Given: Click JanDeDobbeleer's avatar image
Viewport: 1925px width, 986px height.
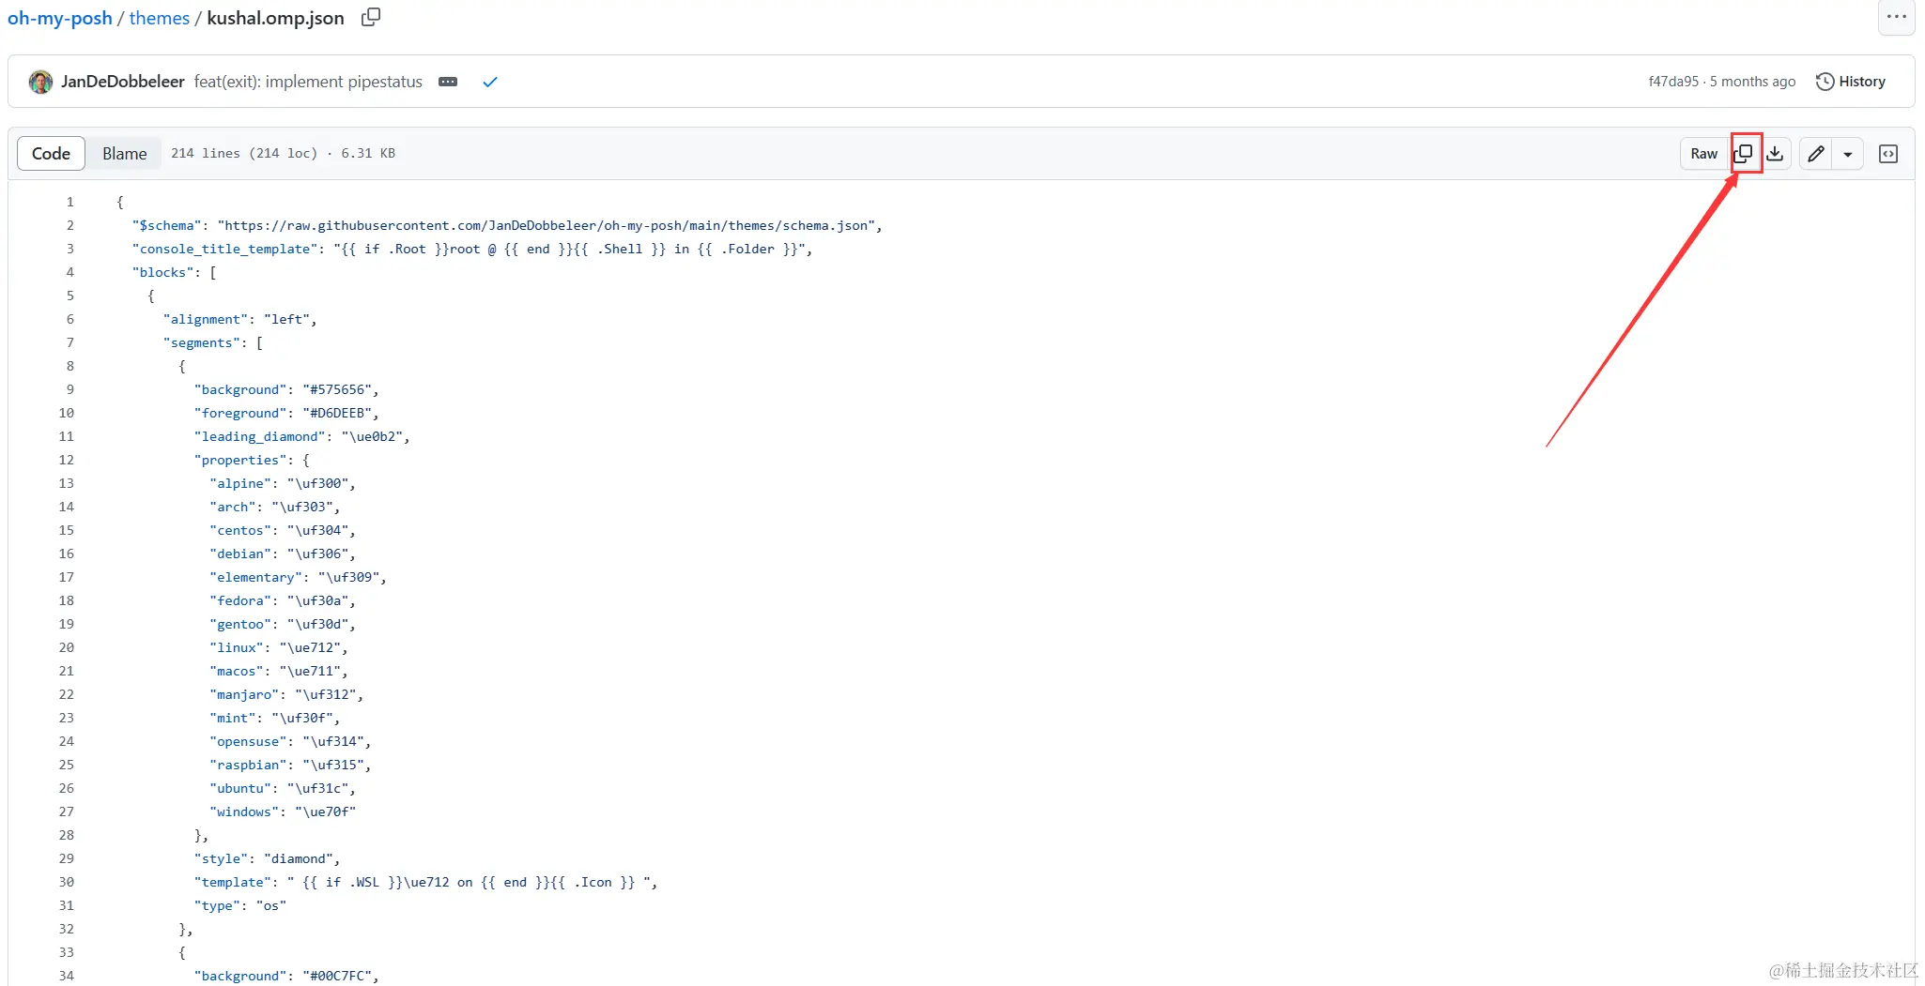Looking at the screenshot, I should [40, 82].
